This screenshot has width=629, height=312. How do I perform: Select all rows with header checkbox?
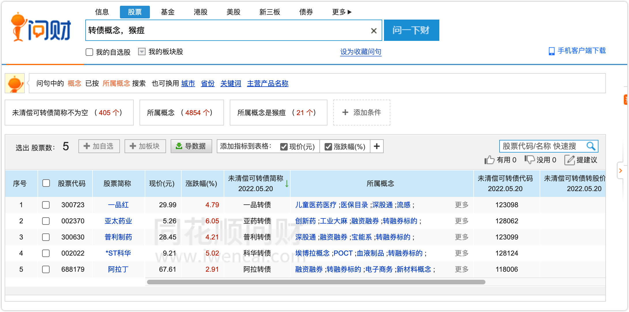pos(46,182)
